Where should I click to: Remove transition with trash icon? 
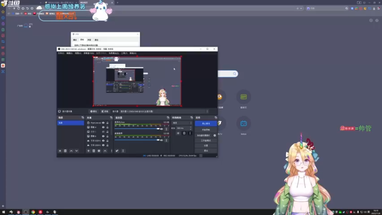[x=184, y=133]
